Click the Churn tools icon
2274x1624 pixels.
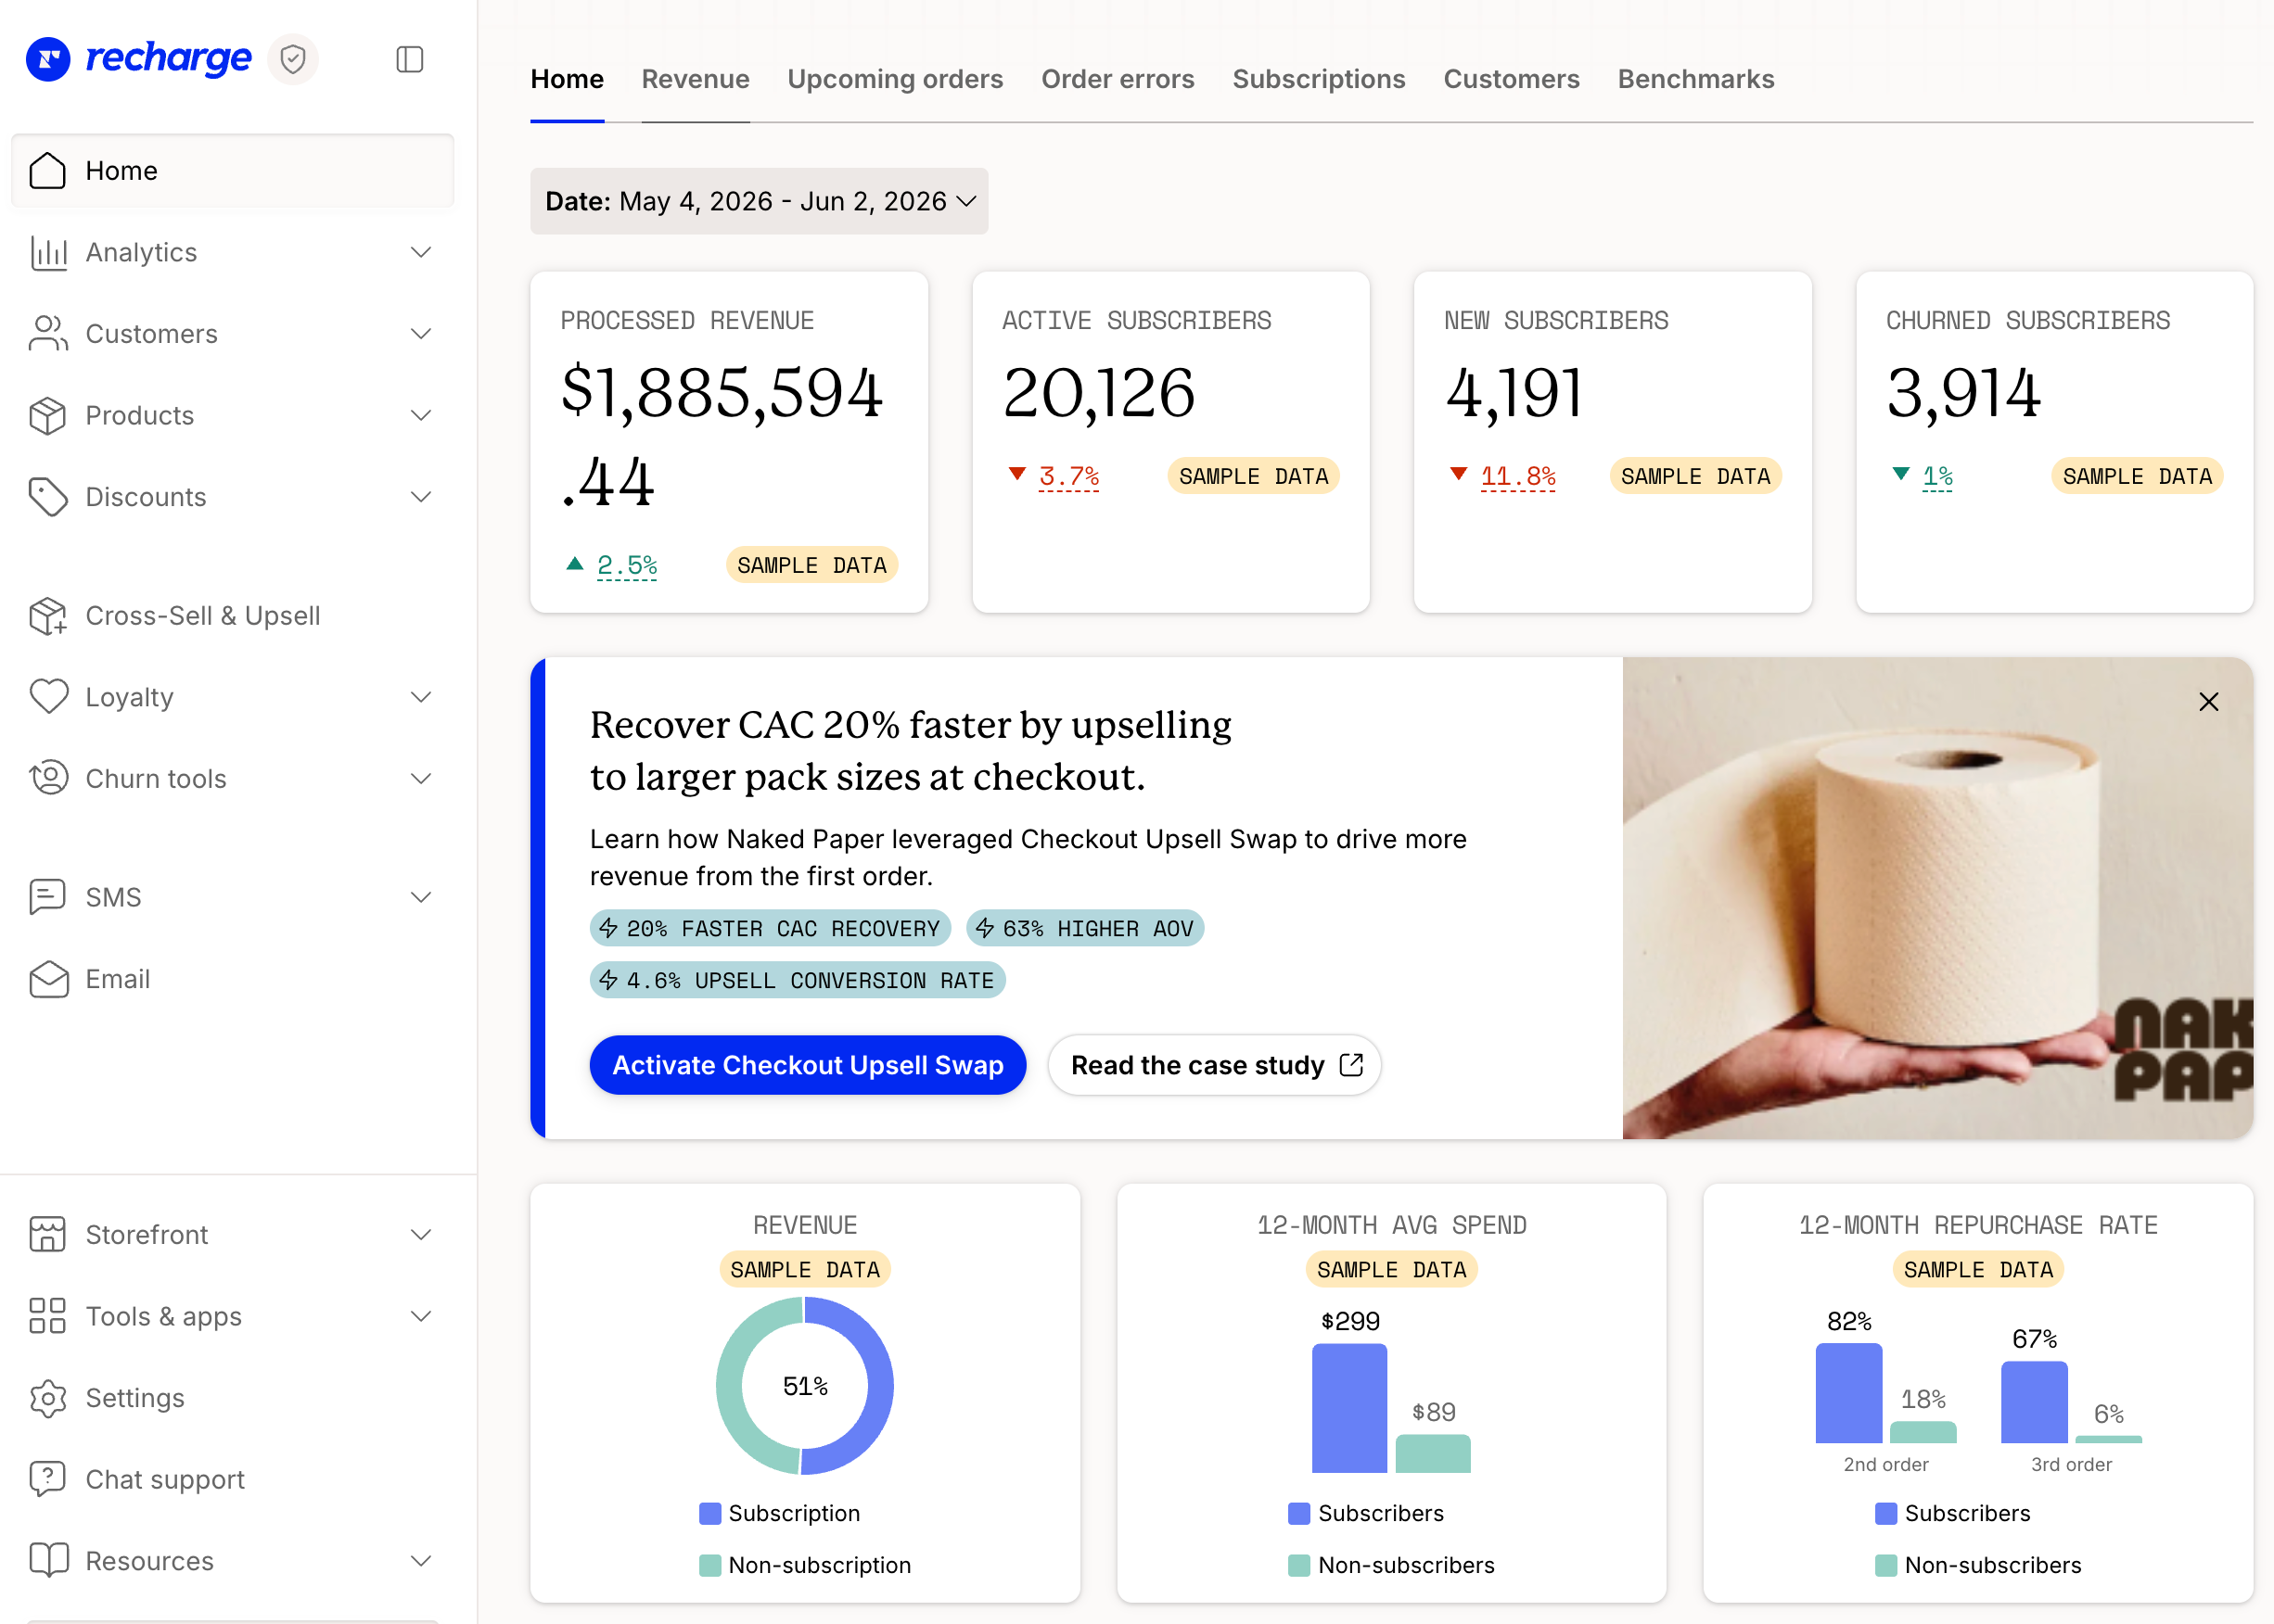[48, 779]
